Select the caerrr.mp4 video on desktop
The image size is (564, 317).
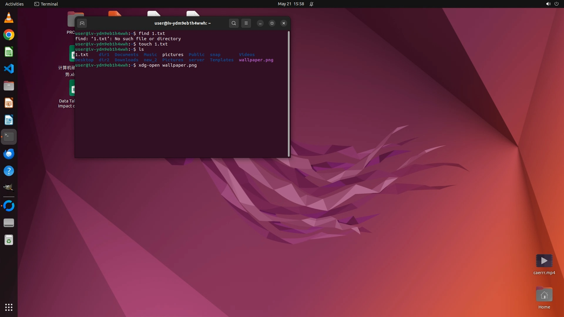coord(544,261)
